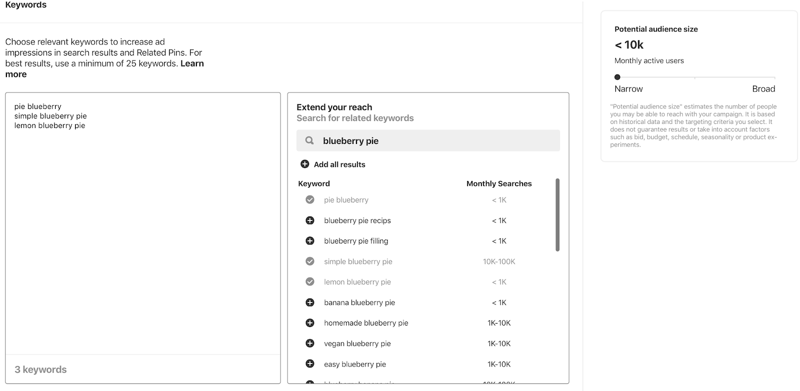
Task: Click the 'blueberry pie filling' keyword text
Action: (x=356, y=241)
